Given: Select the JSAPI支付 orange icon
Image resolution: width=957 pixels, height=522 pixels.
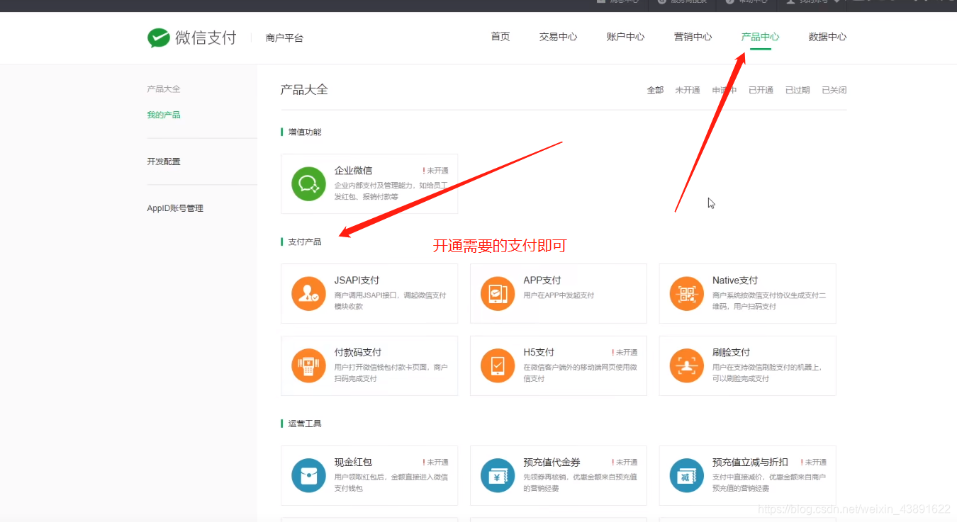Looking at the screenshot, I should pyautogui.click(x=308, y=293).
